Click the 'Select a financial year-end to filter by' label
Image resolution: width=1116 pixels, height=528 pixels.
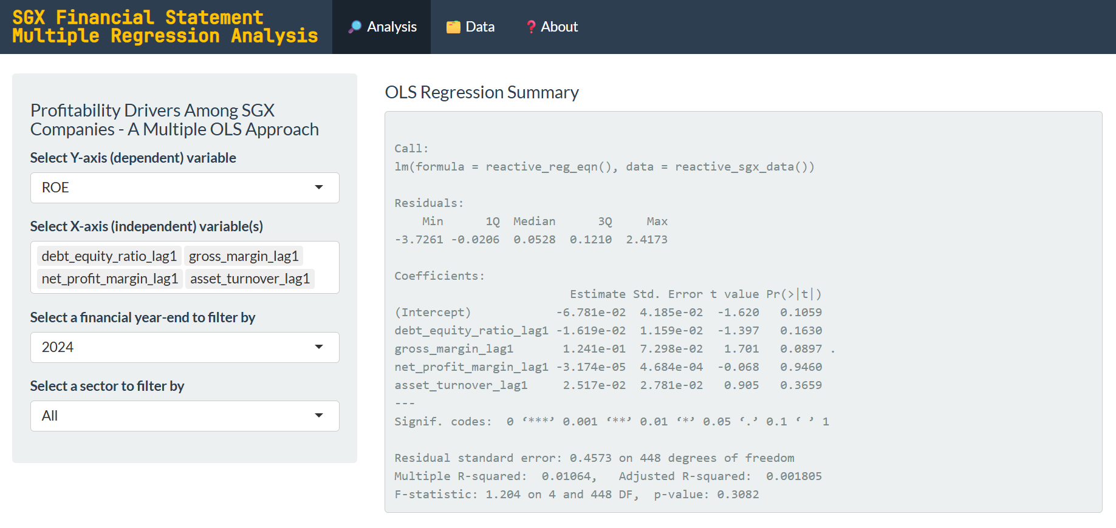point(143,317)
